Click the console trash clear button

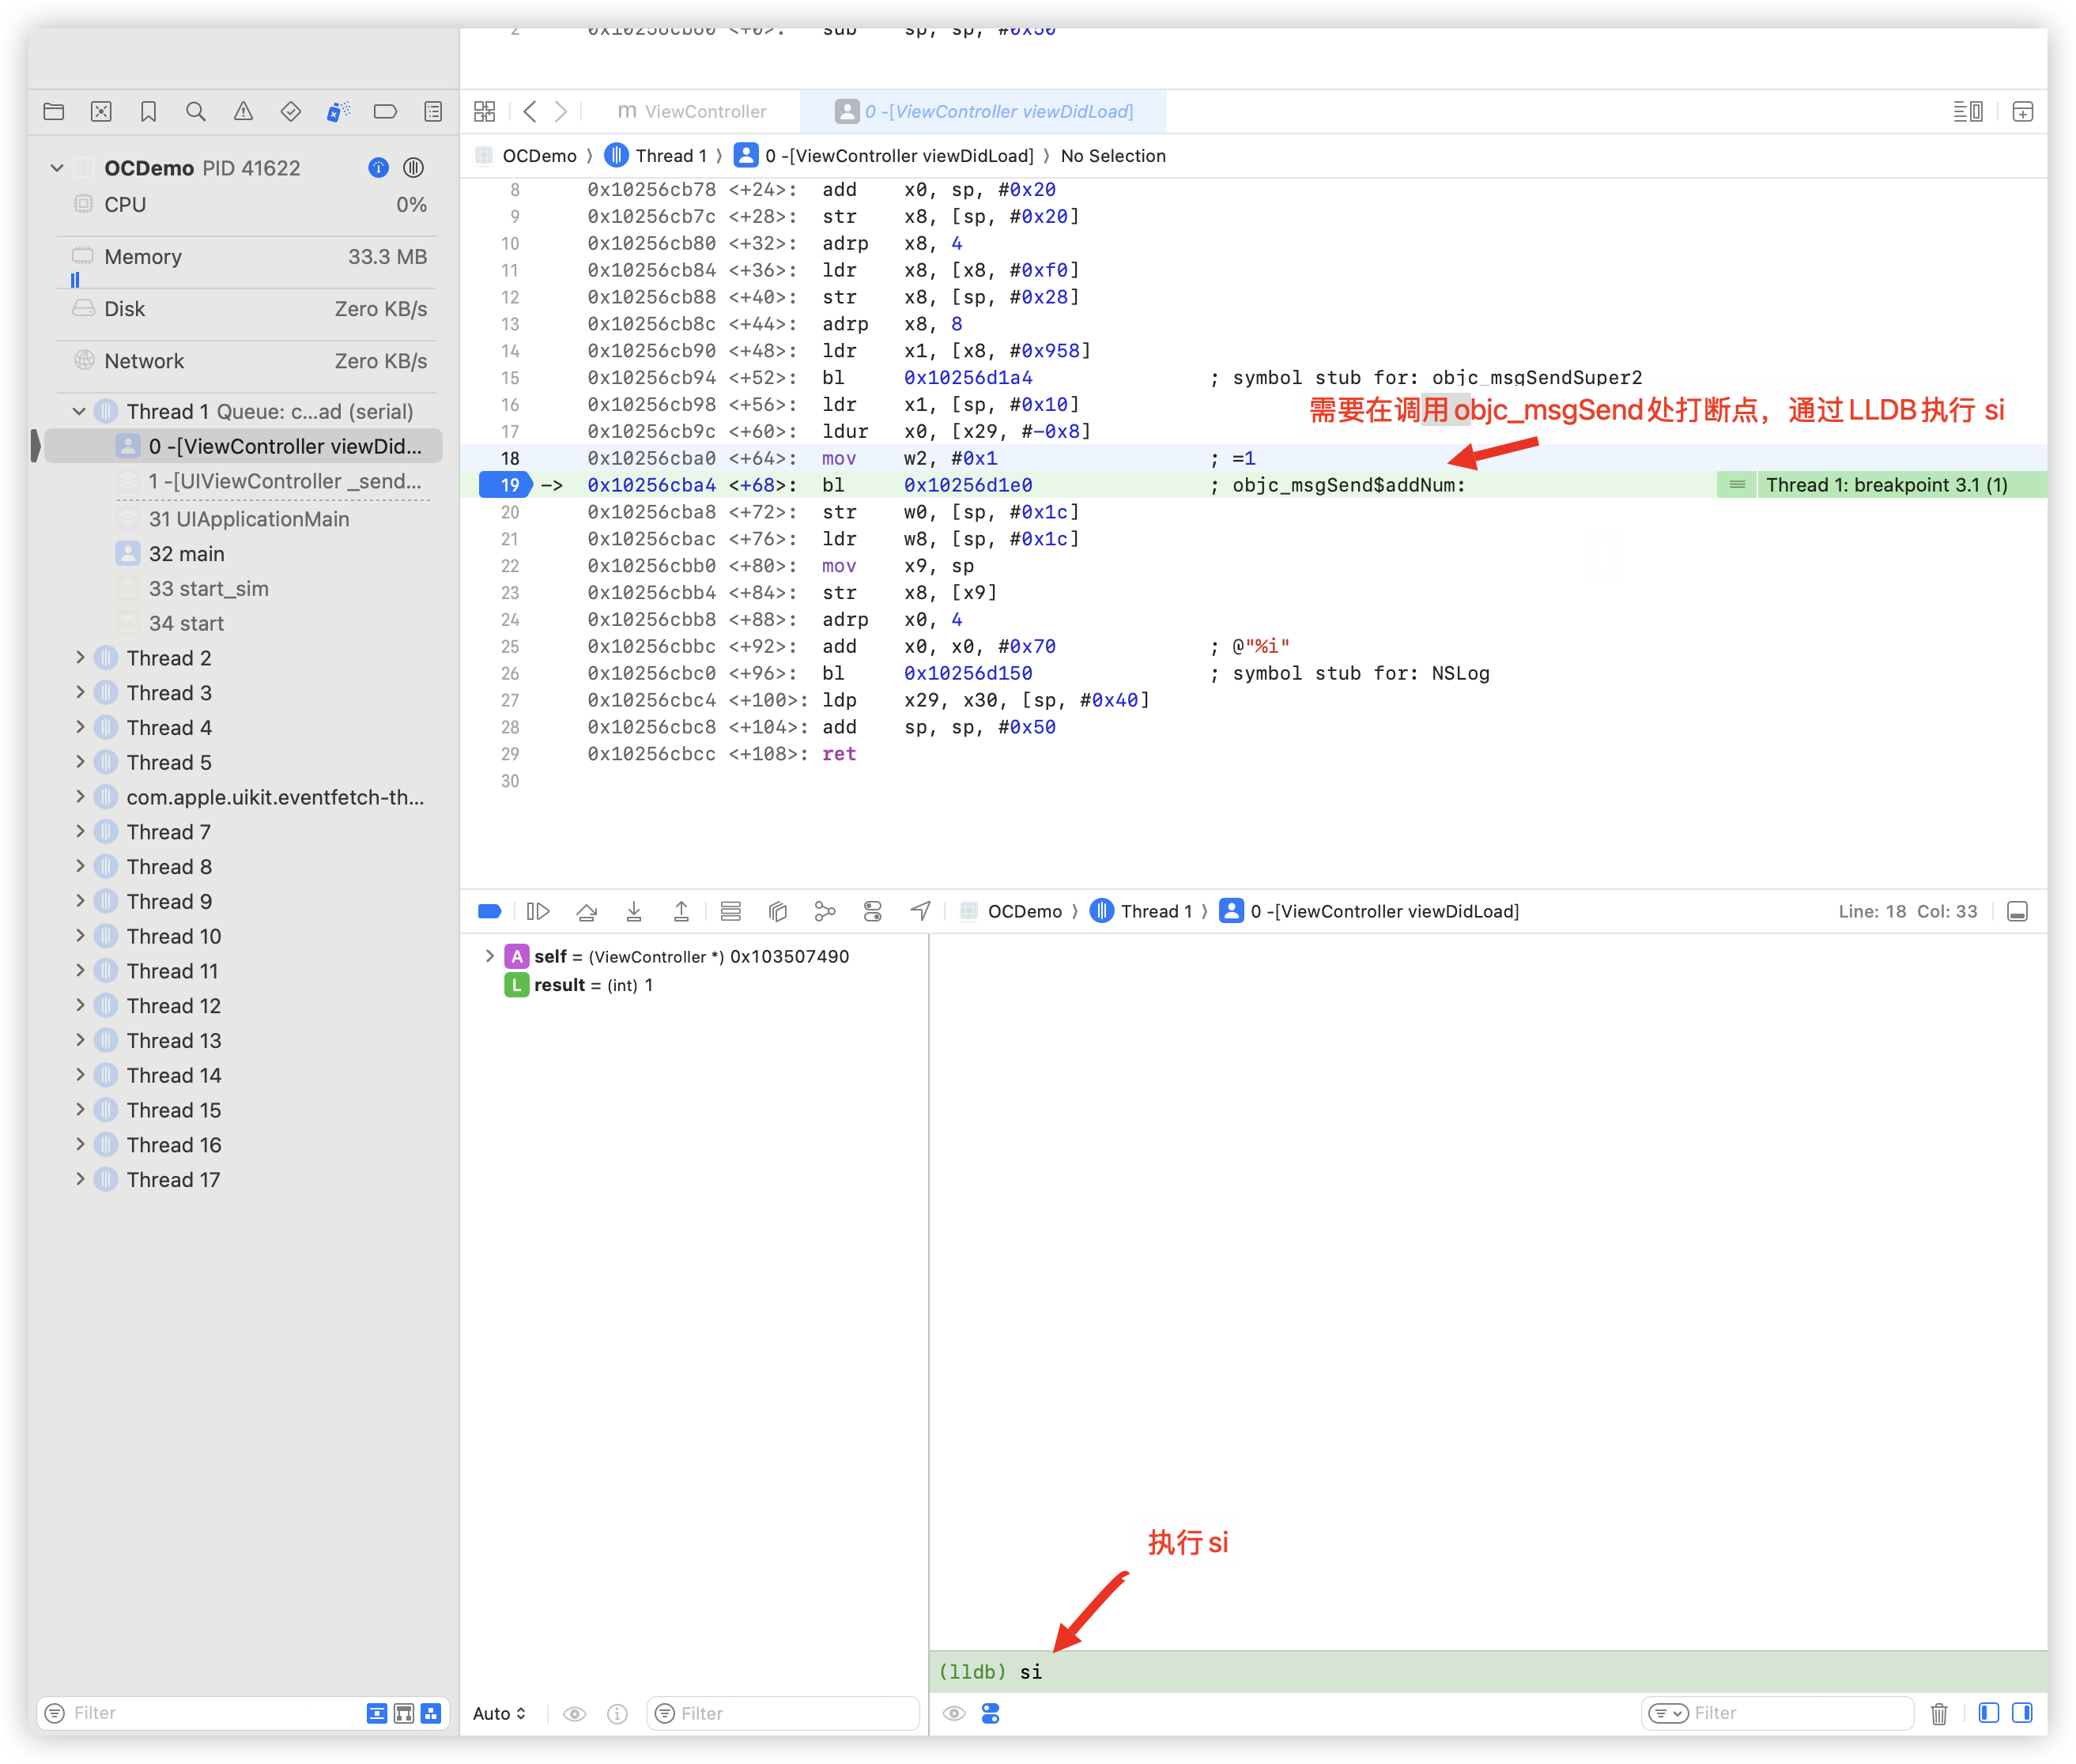1938,1713
